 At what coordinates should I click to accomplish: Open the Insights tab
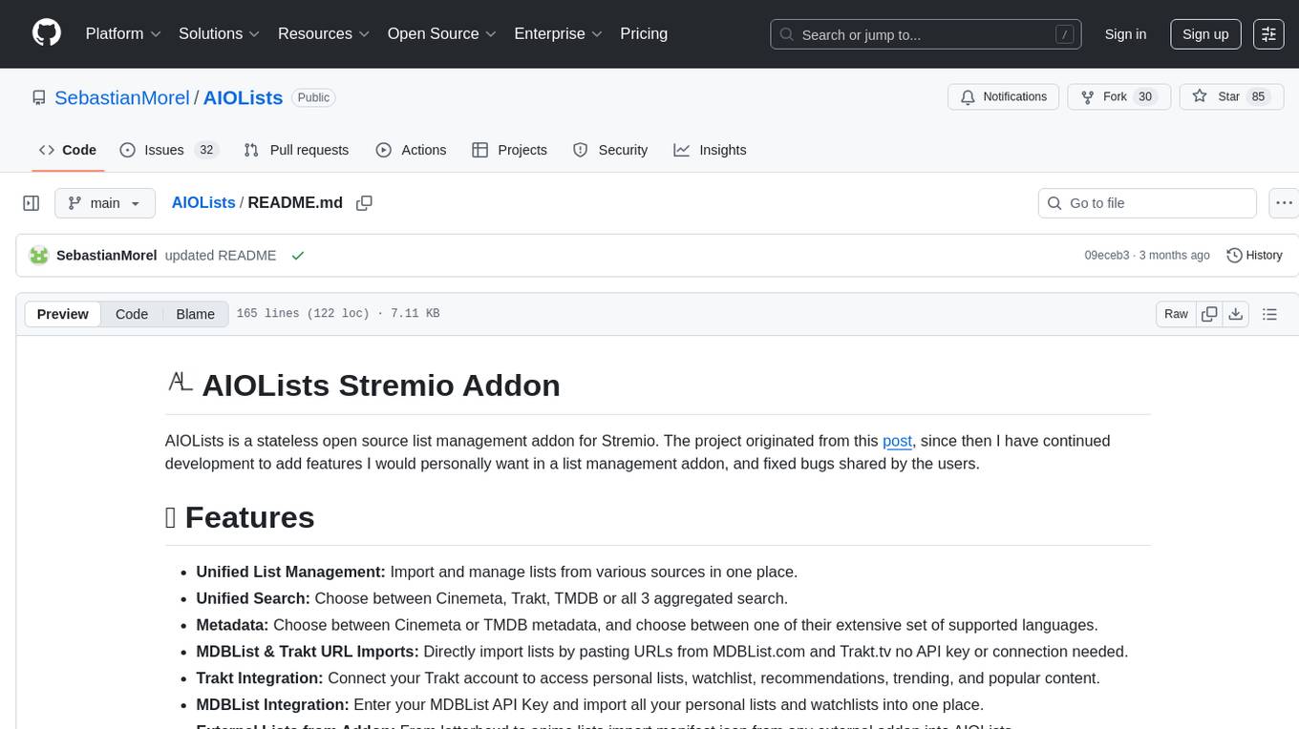710,150
